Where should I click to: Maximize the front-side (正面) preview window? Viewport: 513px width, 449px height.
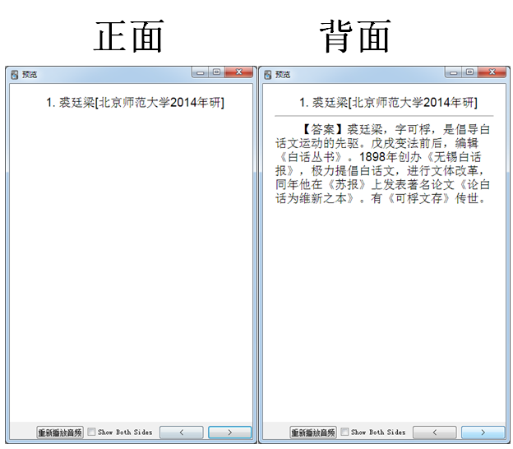216,72
